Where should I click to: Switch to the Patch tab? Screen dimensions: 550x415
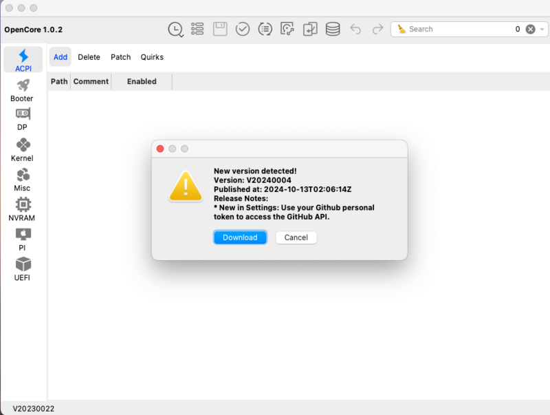121,57
